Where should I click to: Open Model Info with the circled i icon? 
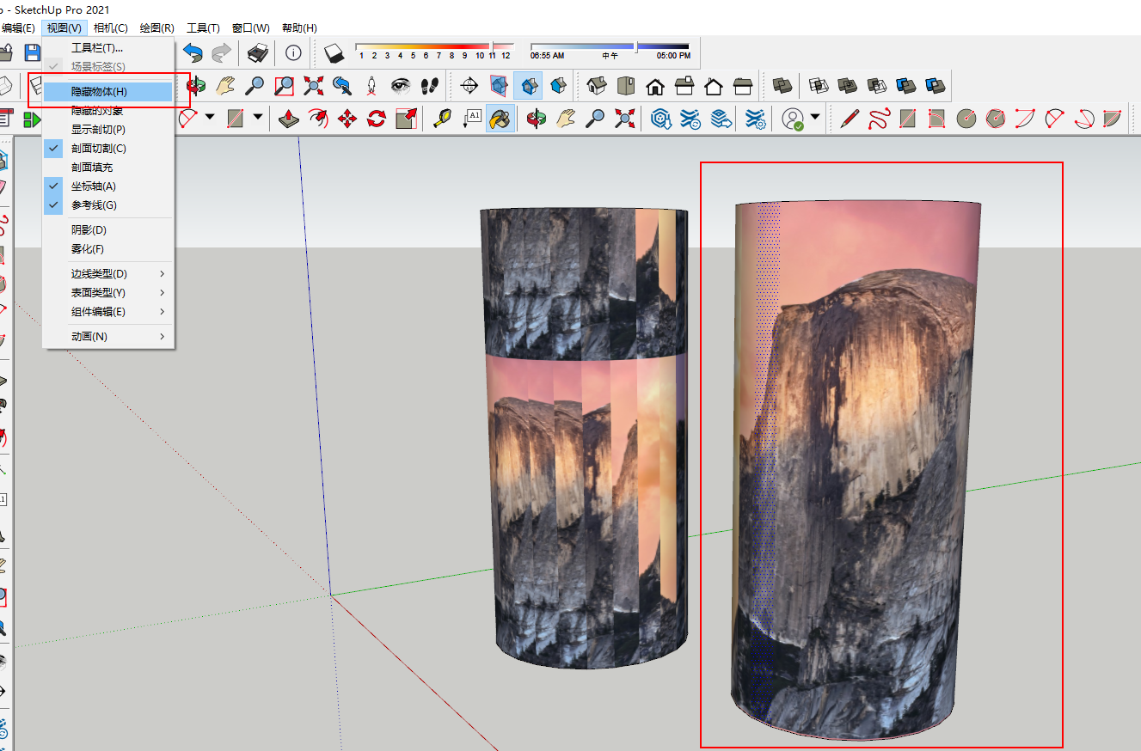[293, 53]
